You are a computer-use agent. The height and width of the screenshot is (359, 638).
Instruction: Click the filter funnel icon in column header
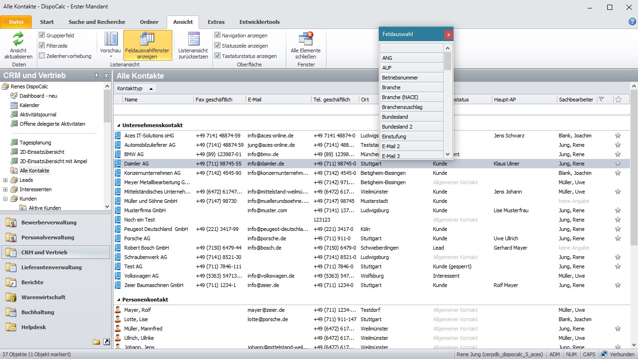tap(602, 99)
